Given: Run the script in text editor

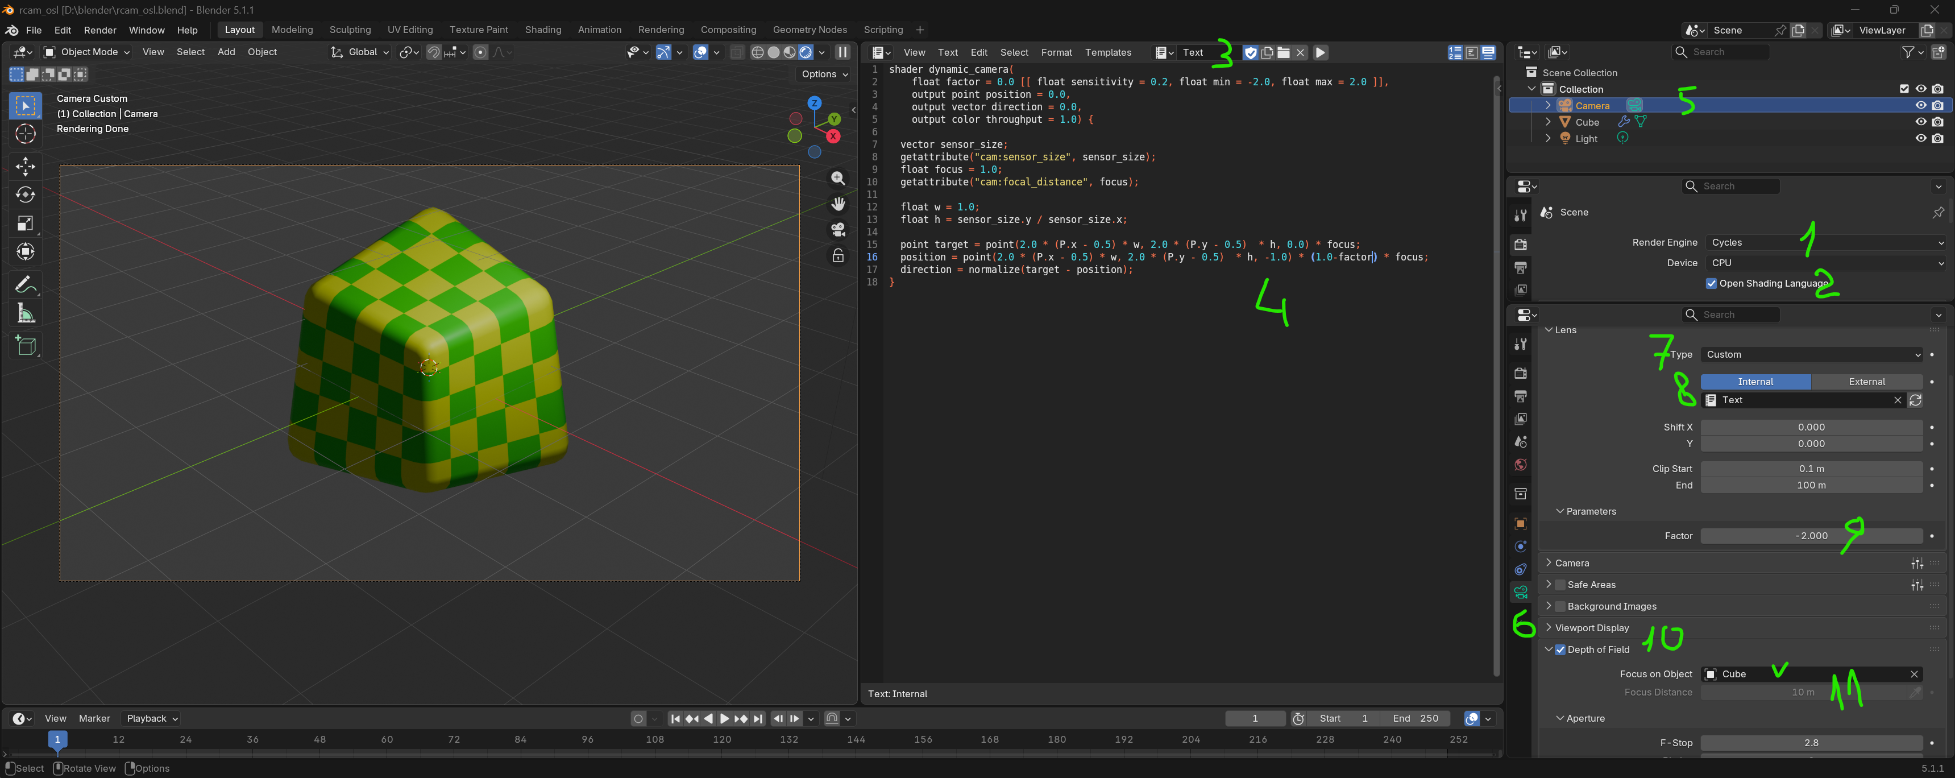Looking at the screenshot, I should point(1320,52).
